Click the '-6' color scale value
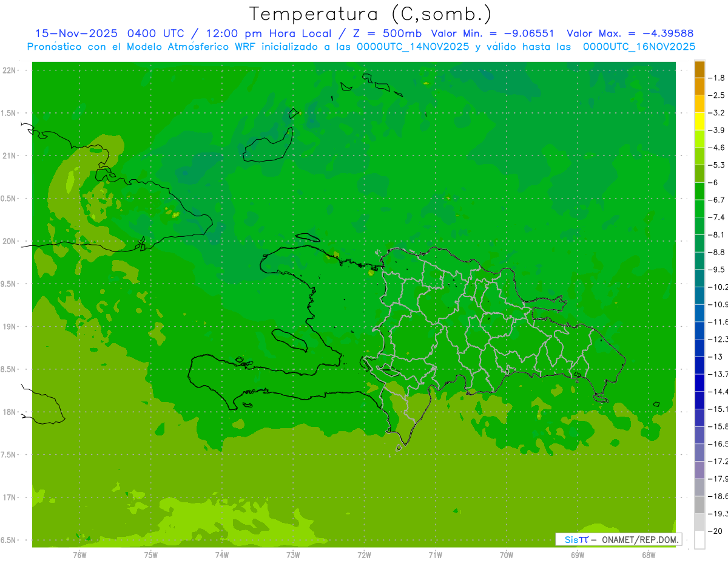The width and height of the screenshot is (728, 563). click(714, 183)
